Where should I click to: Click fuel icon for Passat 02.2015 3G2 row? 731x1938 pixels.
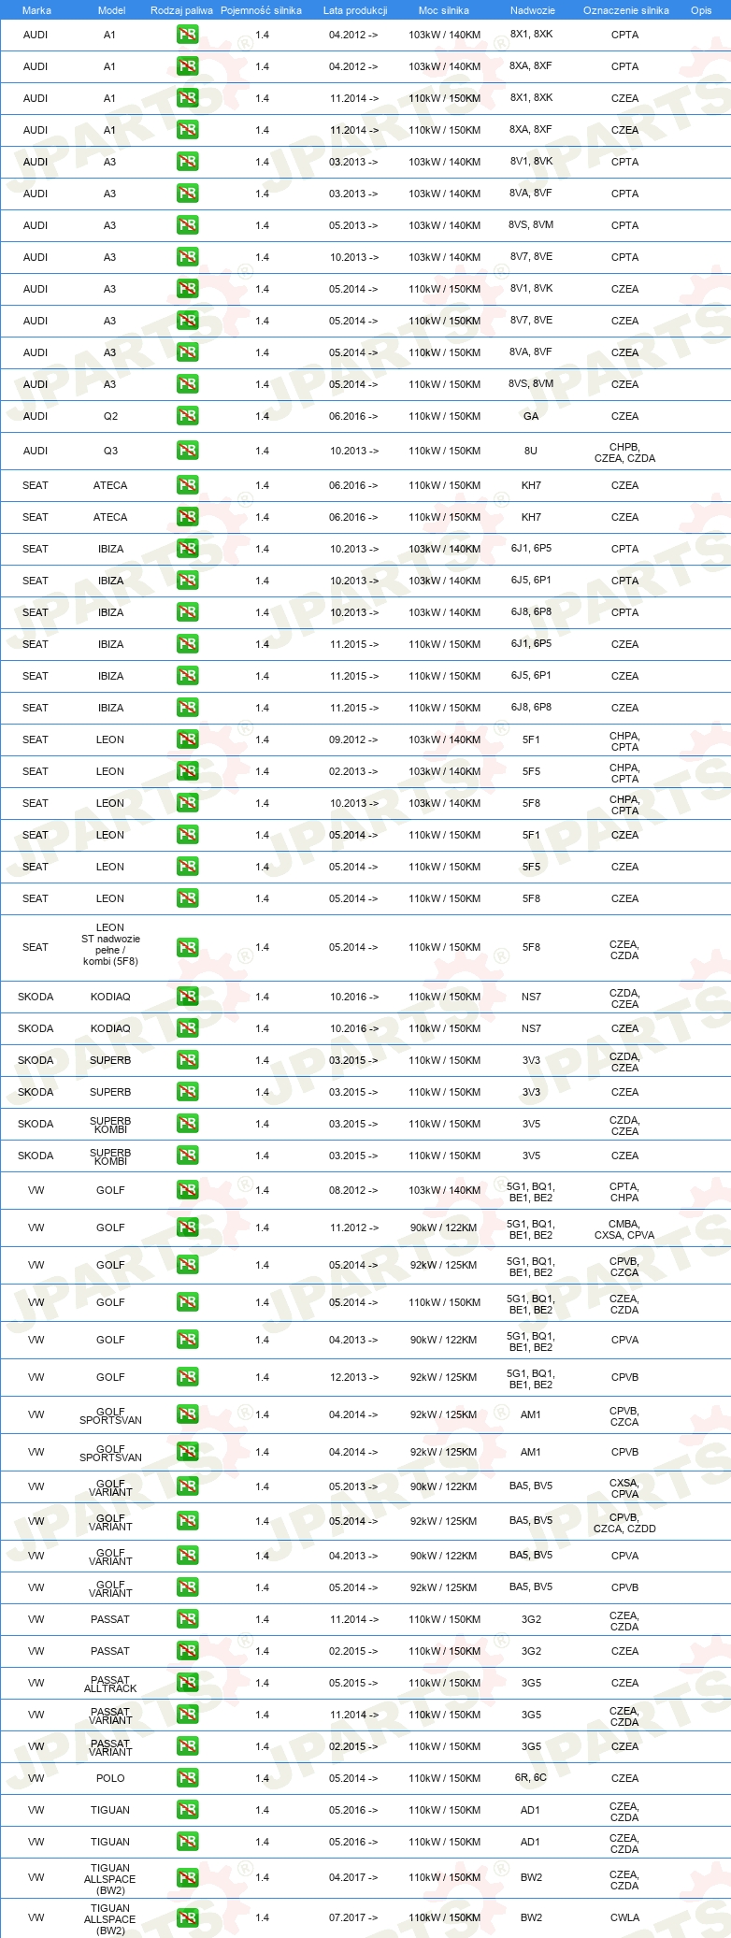tap(187, 1651)
